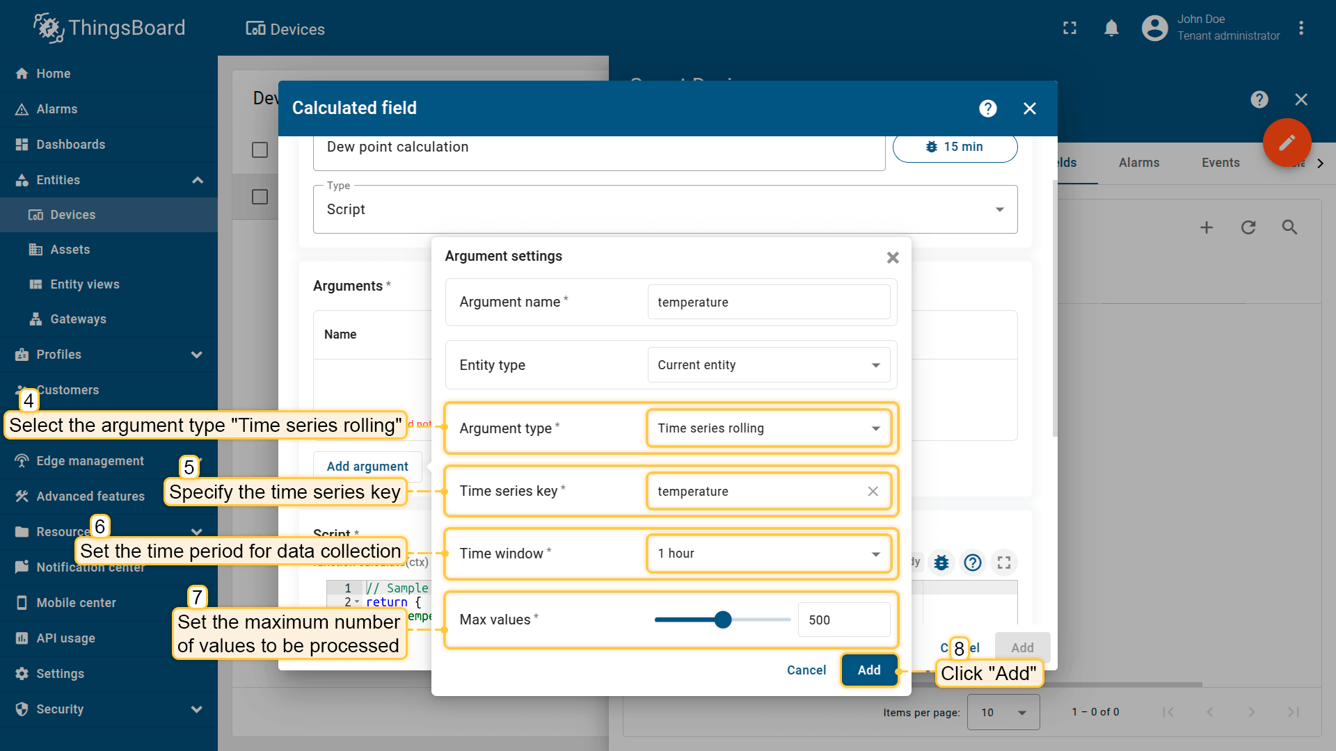The width and height of the screenshot is (1336, 751).
Task: Click the orange edit pencil button
Action: pyautogui.click(x=1287, y=143)
